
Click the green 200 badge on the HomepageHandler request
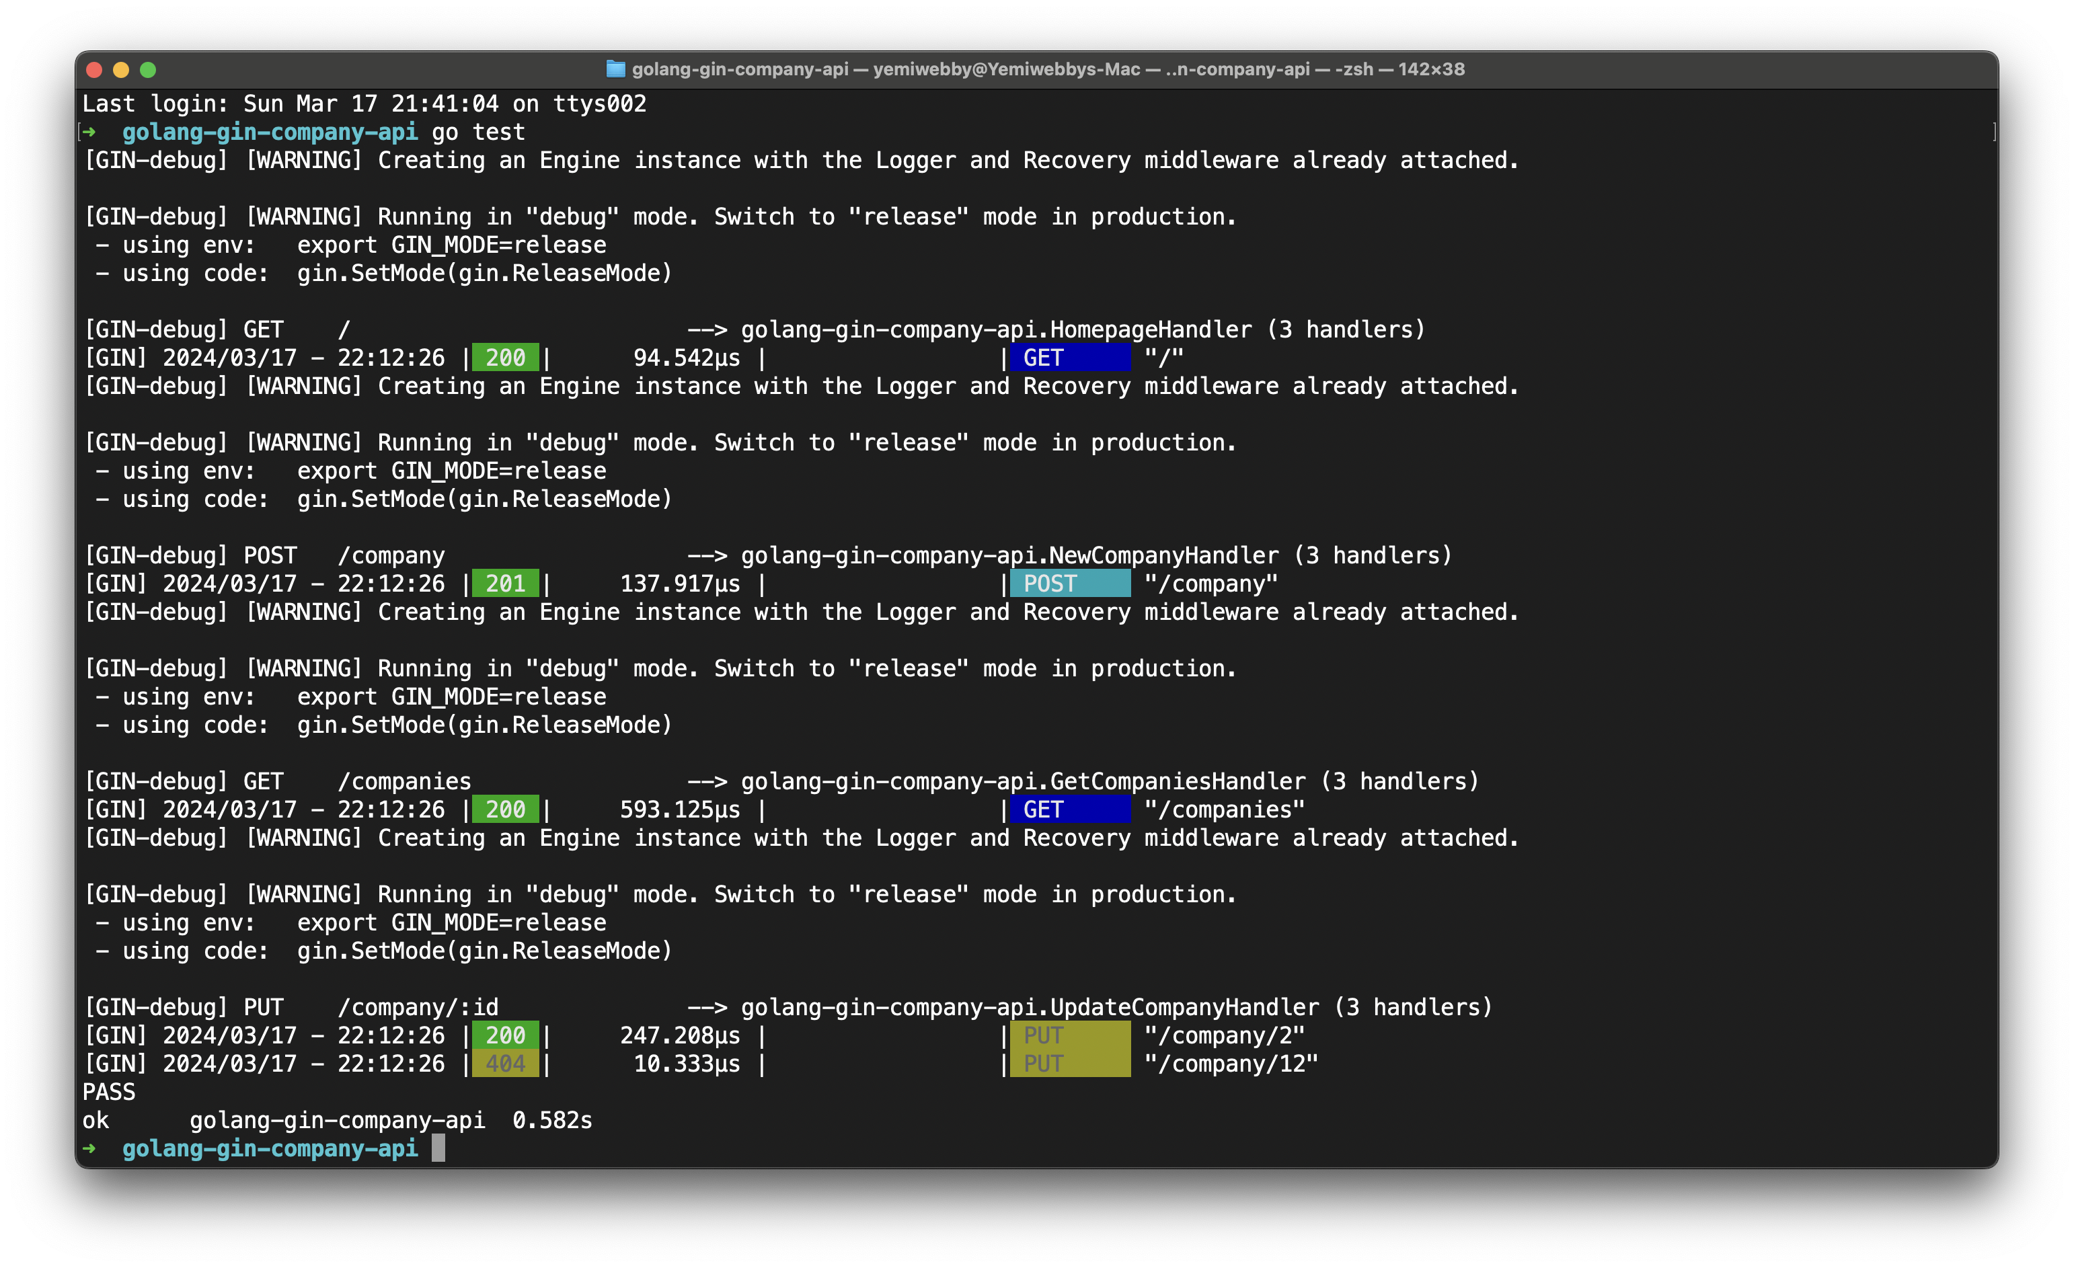[x=504, y=357]
